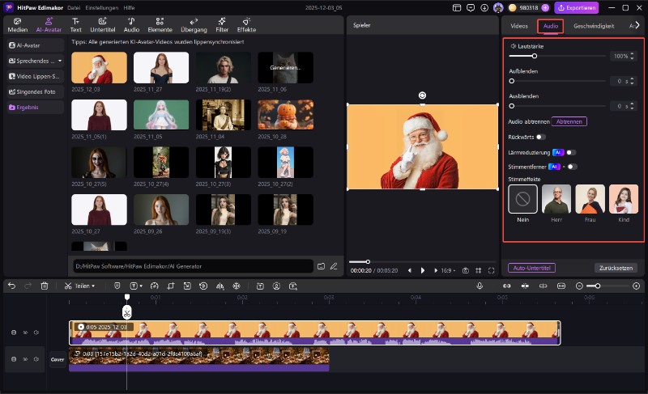Image resolution: width=648 pixels, height=394 pixels.
Task: Delete the selected clip with trash icon
Action: (45, 286)
